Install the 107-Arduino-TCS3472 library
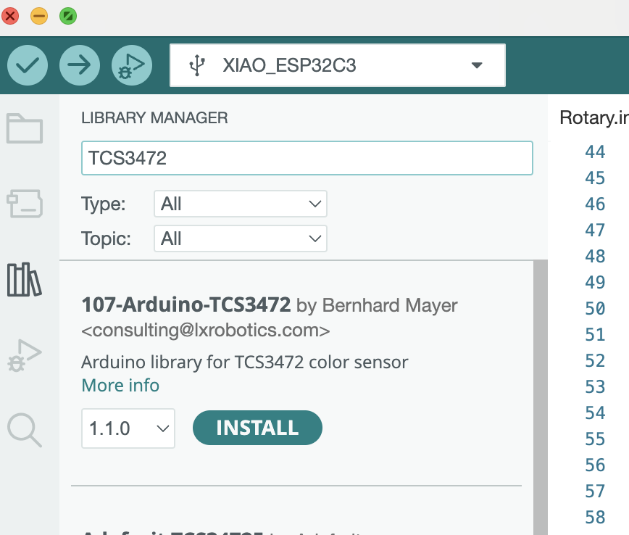 click(257, 428)
